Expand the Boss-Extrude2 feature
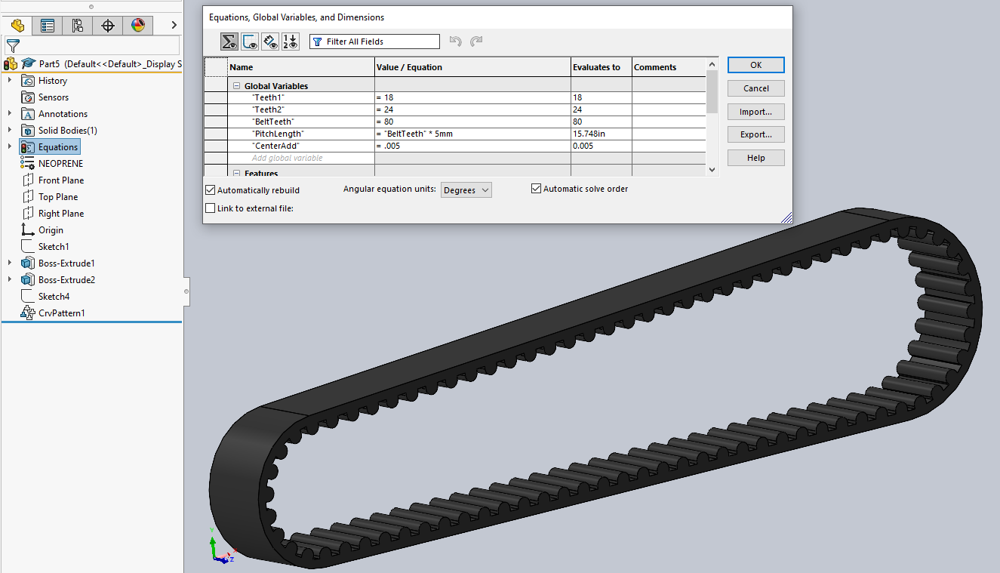1000x573 pixels. click(10, 280)
